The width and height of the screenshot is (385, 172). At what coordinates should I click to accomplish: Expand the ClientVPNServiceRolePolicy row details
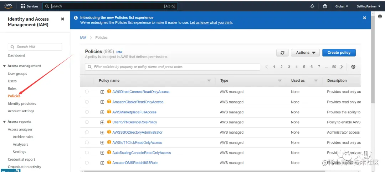point(102,122)
